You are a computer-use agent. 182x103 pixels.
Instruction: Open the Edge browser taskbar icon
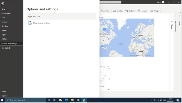coord(66,100)
